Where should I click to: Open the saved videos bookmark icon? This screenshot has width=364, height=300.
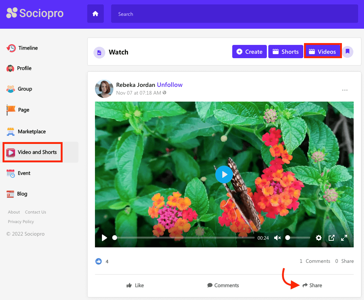[x=347, y=52]
